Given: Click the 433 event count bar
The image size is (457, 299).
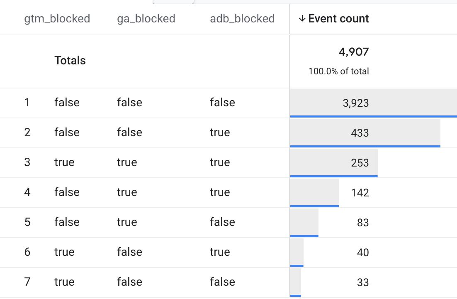Looking at the screenshot, I should point(365,133).
